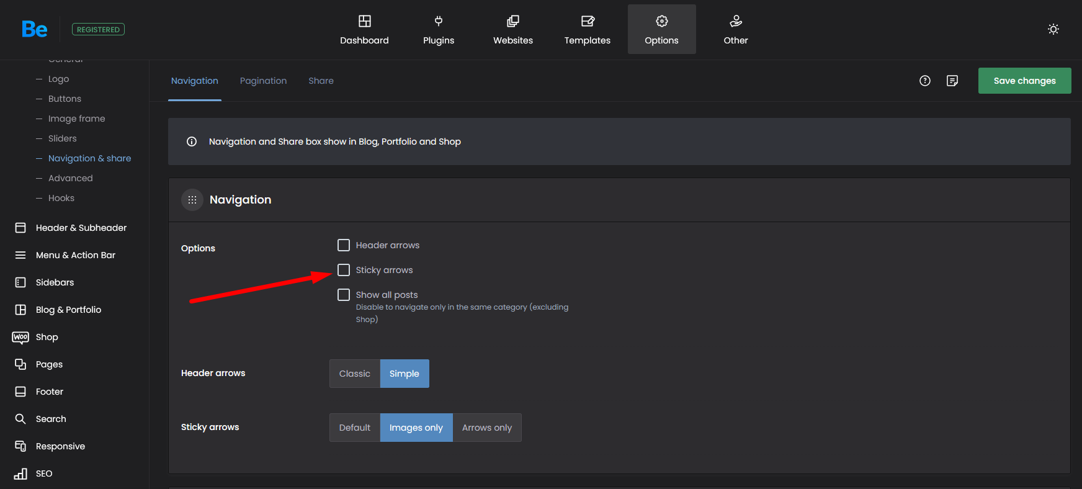Expand the Sidebars section label
The image size is (1082, 489).
tap(55, 282)
